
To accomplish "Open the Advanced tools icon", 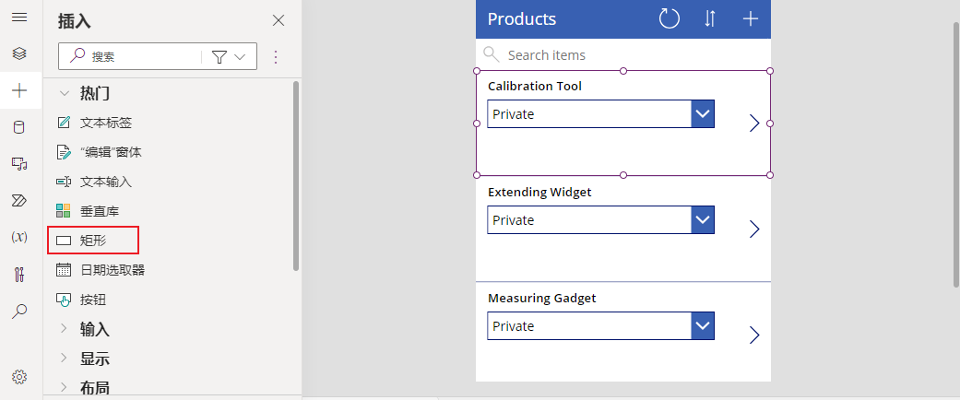I will tap(19, 274).
